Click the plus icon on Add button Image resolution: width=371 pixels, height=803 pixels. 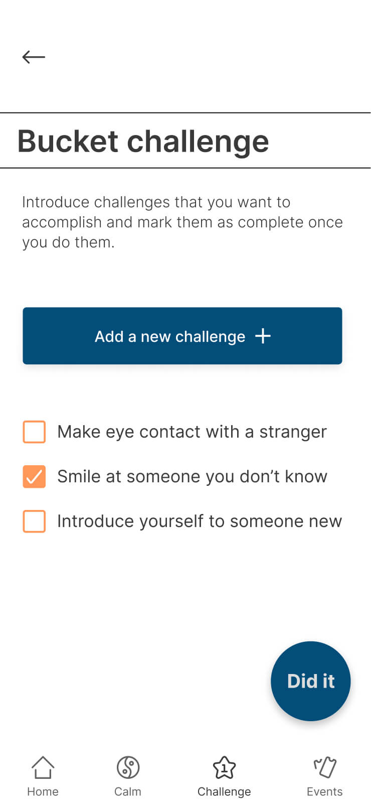pos(263,336)
